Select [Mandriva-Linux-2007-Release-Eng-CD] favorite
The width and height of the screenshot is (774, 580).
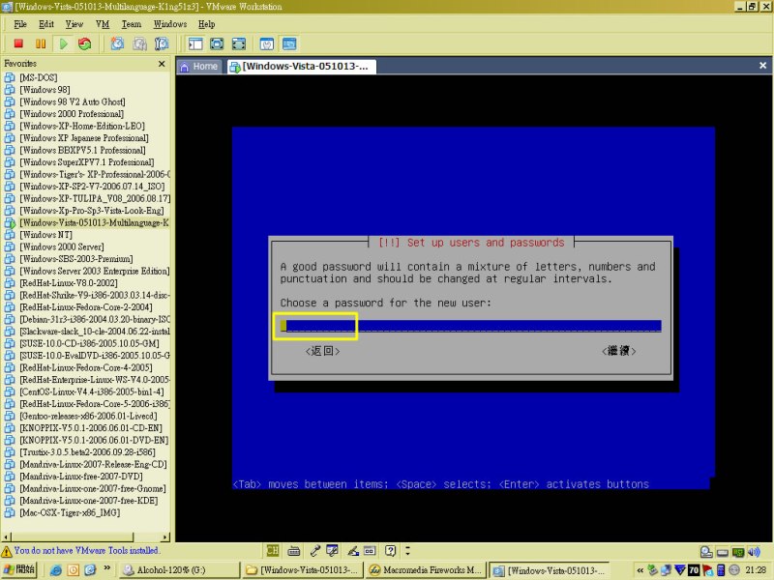pyautogui.click(x=93, y=464)
